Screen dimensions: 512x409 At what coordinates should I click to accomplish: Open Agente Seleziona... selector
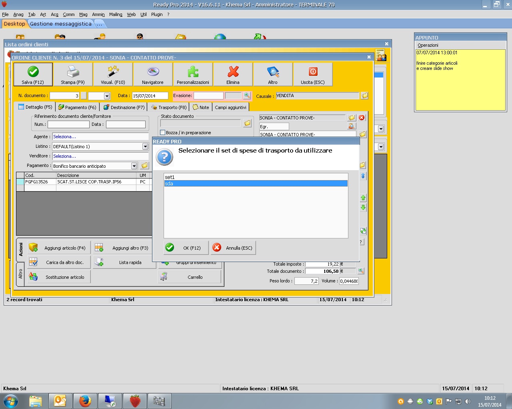(x=100, y=137)
